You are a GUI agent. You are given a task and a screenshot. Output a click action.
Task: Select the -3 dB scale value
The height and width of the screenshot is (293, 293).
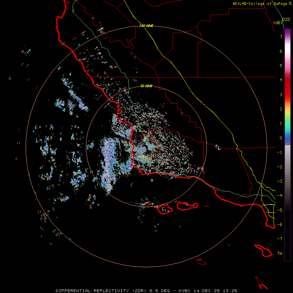coord(280,181)
